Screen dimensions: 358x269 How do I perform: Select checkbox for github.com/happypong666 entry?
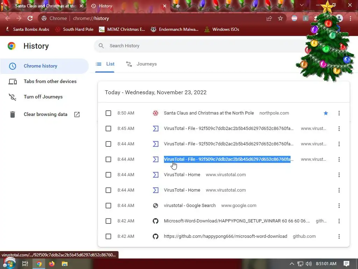point(108,236)
